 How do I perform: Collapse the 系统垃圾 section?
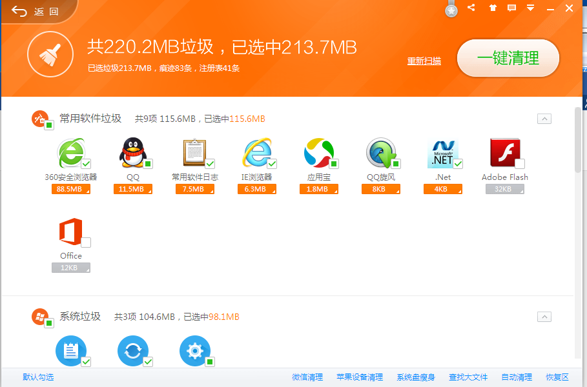click(544, 317)
